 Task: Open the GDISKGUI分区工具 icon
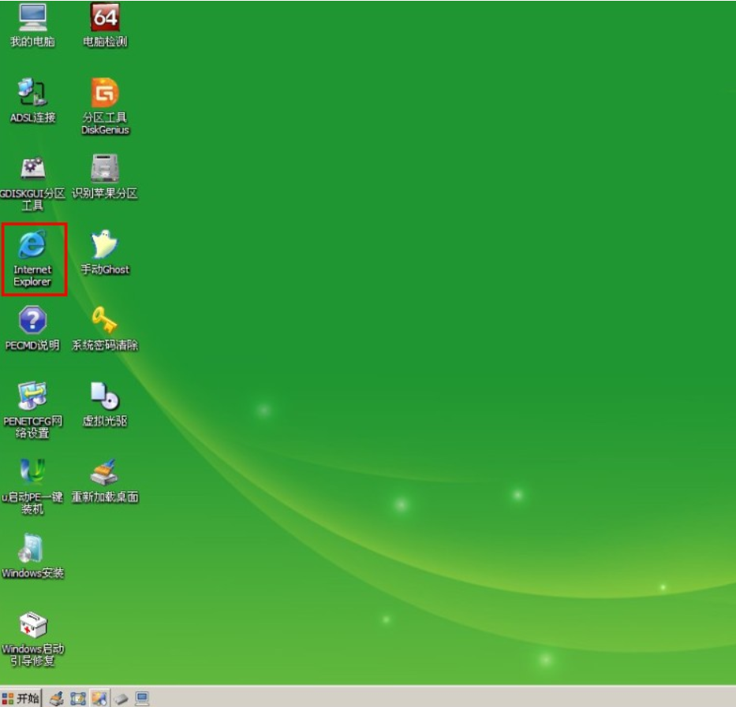click(x=32, y=169)
